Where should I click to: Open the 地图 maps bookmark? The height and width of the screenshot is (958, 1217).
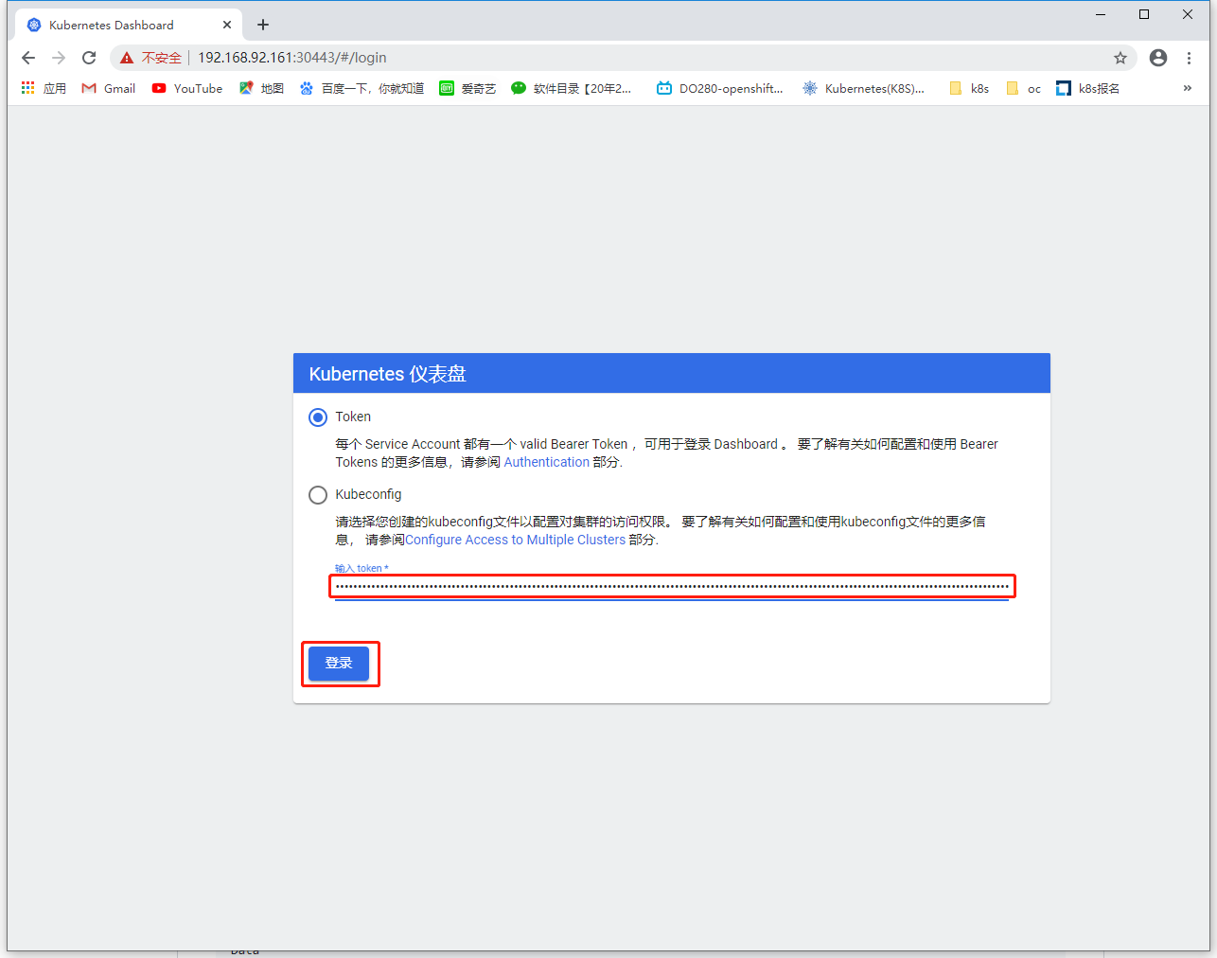pyautogui.click(x=261, y=88)
